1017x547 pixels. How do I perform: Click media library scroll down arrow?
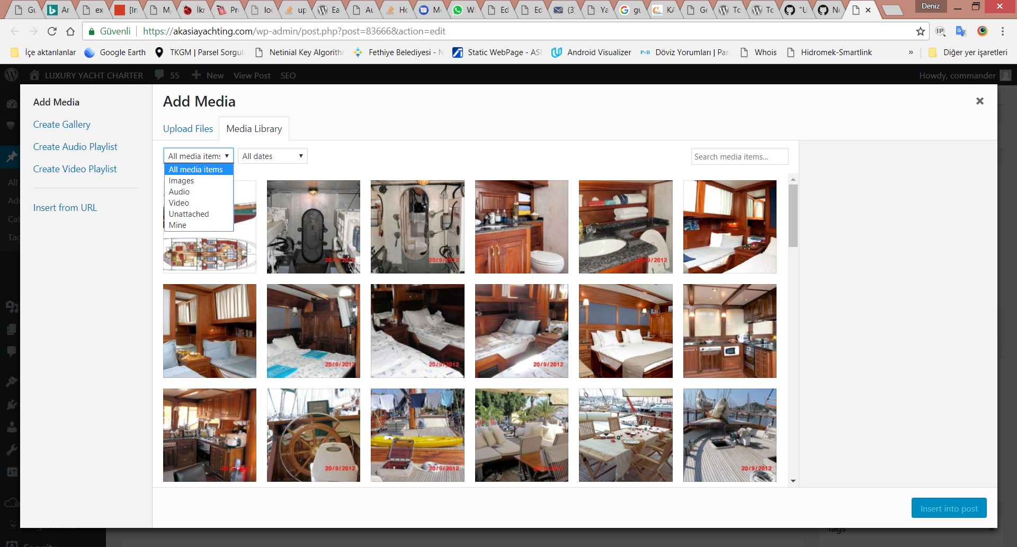click(793, 481)
